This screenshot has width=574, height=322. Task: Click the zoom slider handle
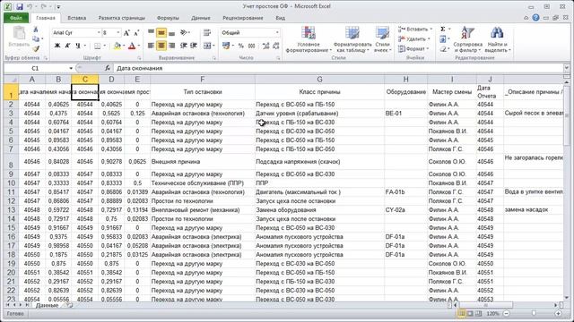(534, 314)
